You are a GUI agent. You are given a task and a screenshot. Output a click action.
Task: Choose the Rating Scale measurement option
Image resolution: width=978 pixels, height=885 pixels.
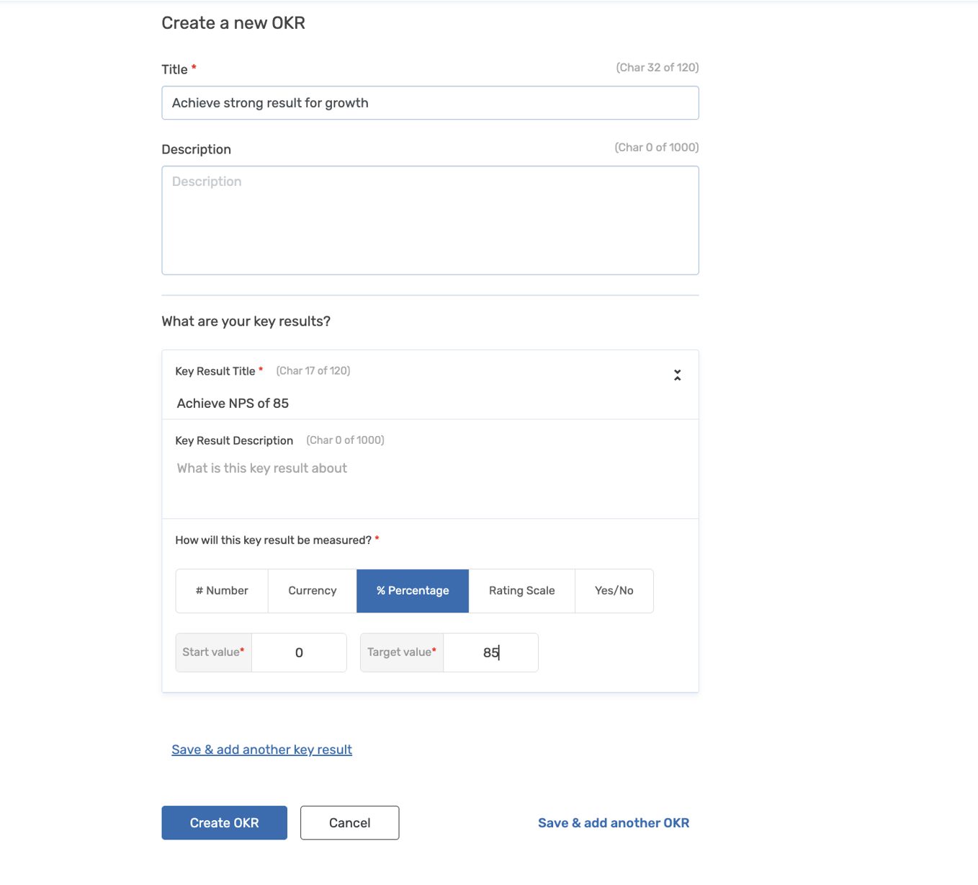coord(521,590)
